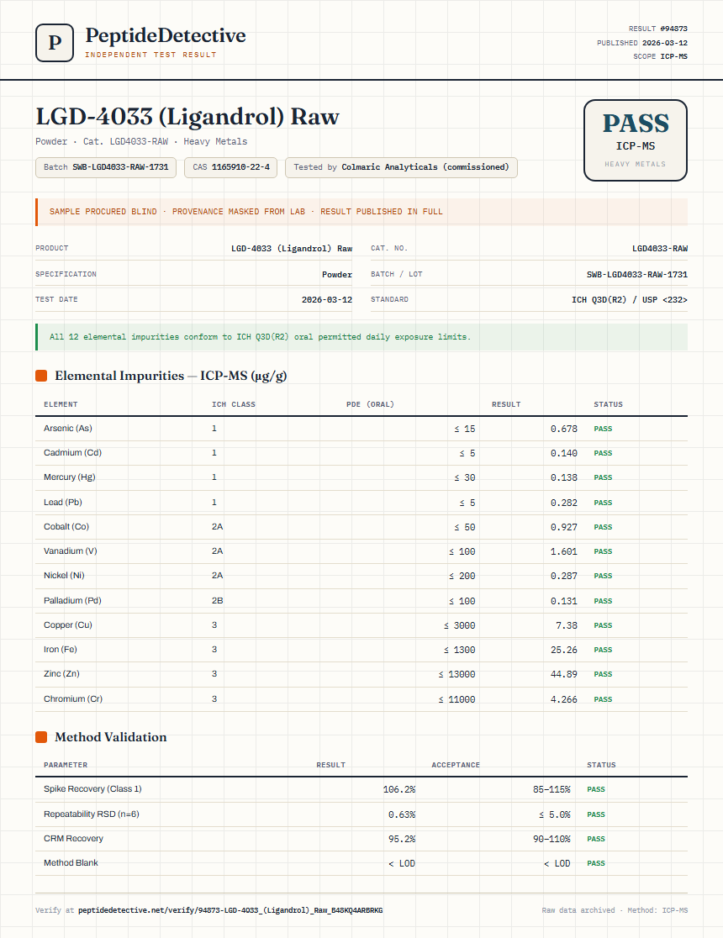Screen dimensions: 723x938
Task: Click the Palladium (Pd) row label
Action: click(x=72, y=601)
